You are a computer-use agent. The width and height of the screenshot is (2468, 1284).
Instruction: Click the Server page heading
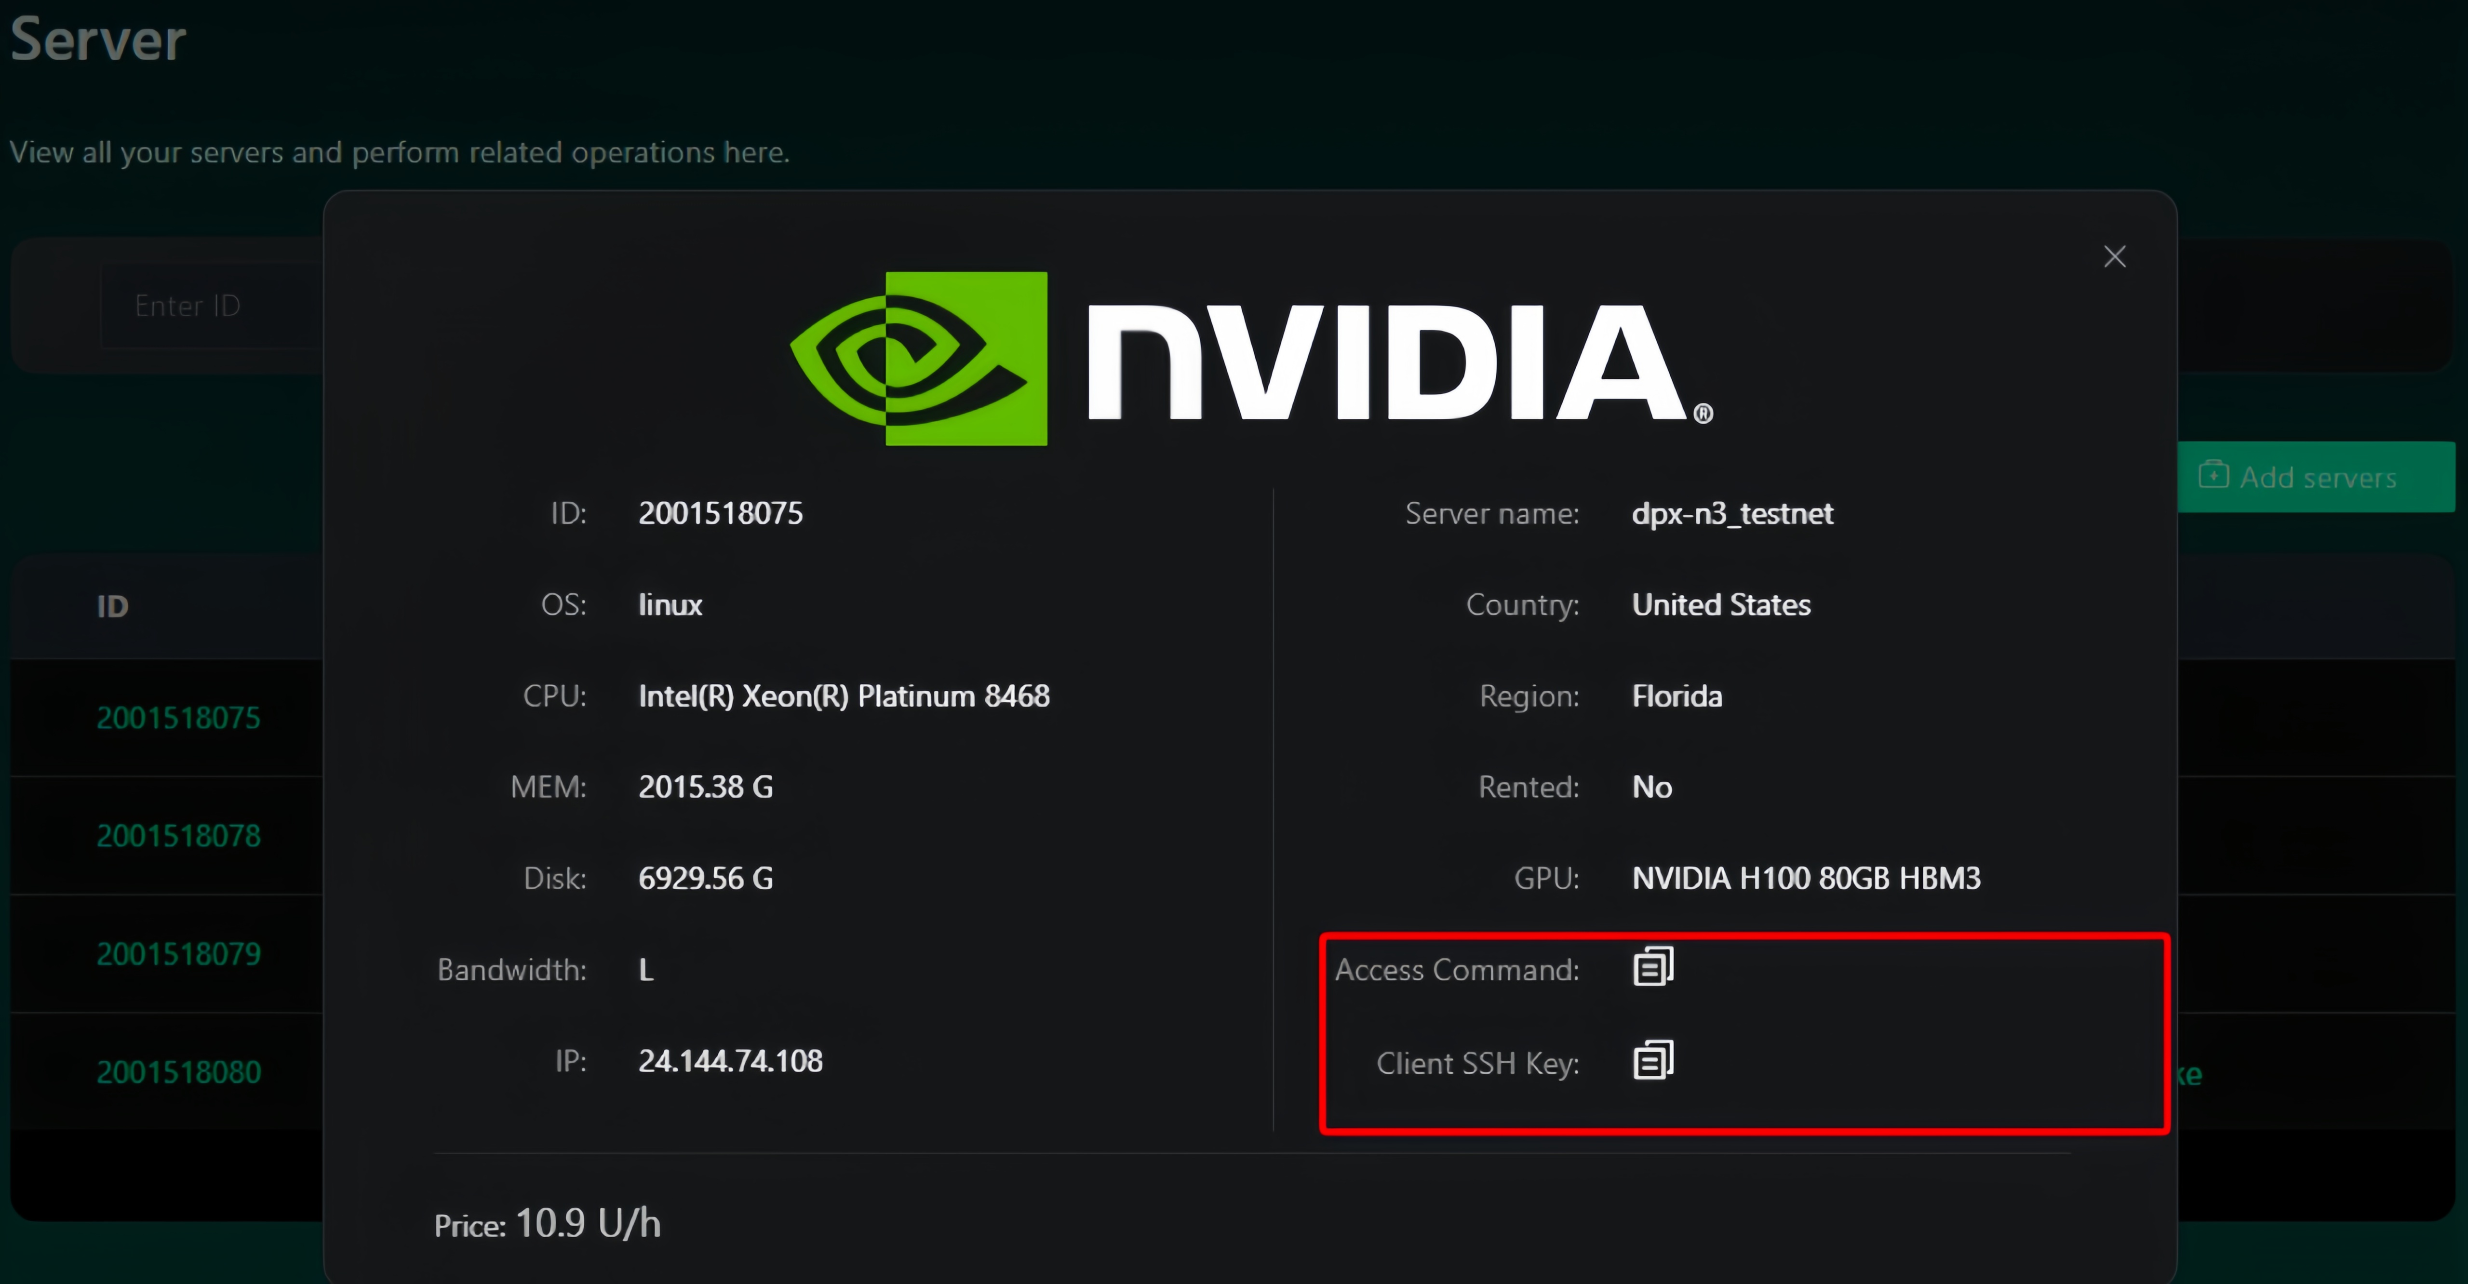click(x=98, y=40)
